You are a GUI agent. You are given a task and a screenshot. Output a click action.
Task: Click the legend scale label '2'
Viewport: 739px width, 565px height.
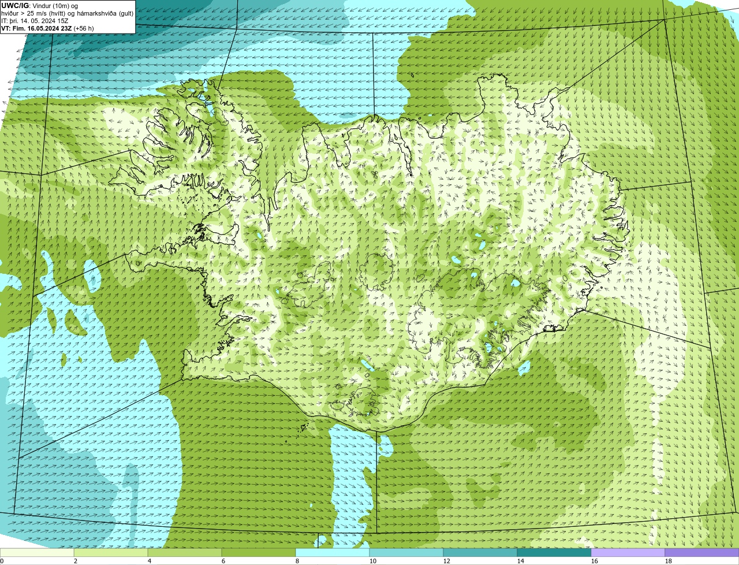point(75,561)
